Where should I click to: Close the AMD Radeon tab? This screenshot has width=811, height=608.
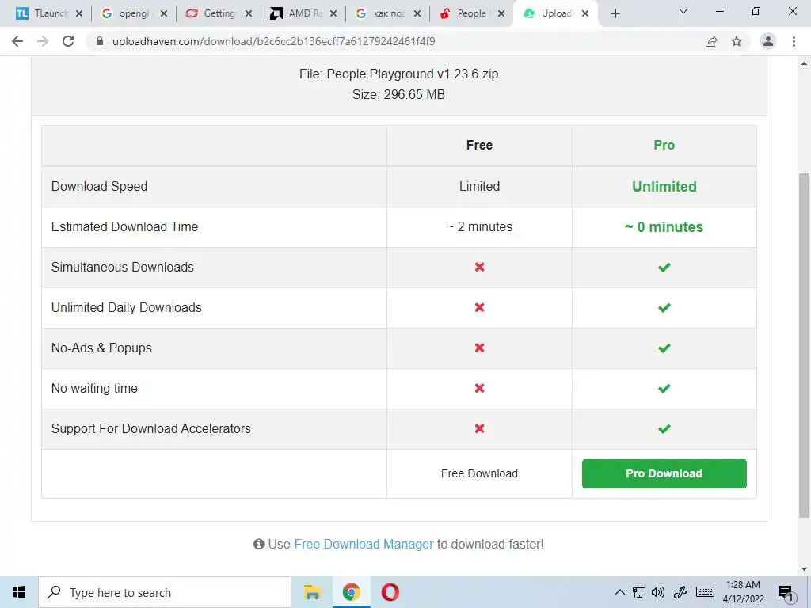point(333,13)
